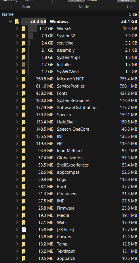The width and height of the screenshot is (139, 263).
Task: Select the apppatch folder name
Action: (x=66, y=258)
